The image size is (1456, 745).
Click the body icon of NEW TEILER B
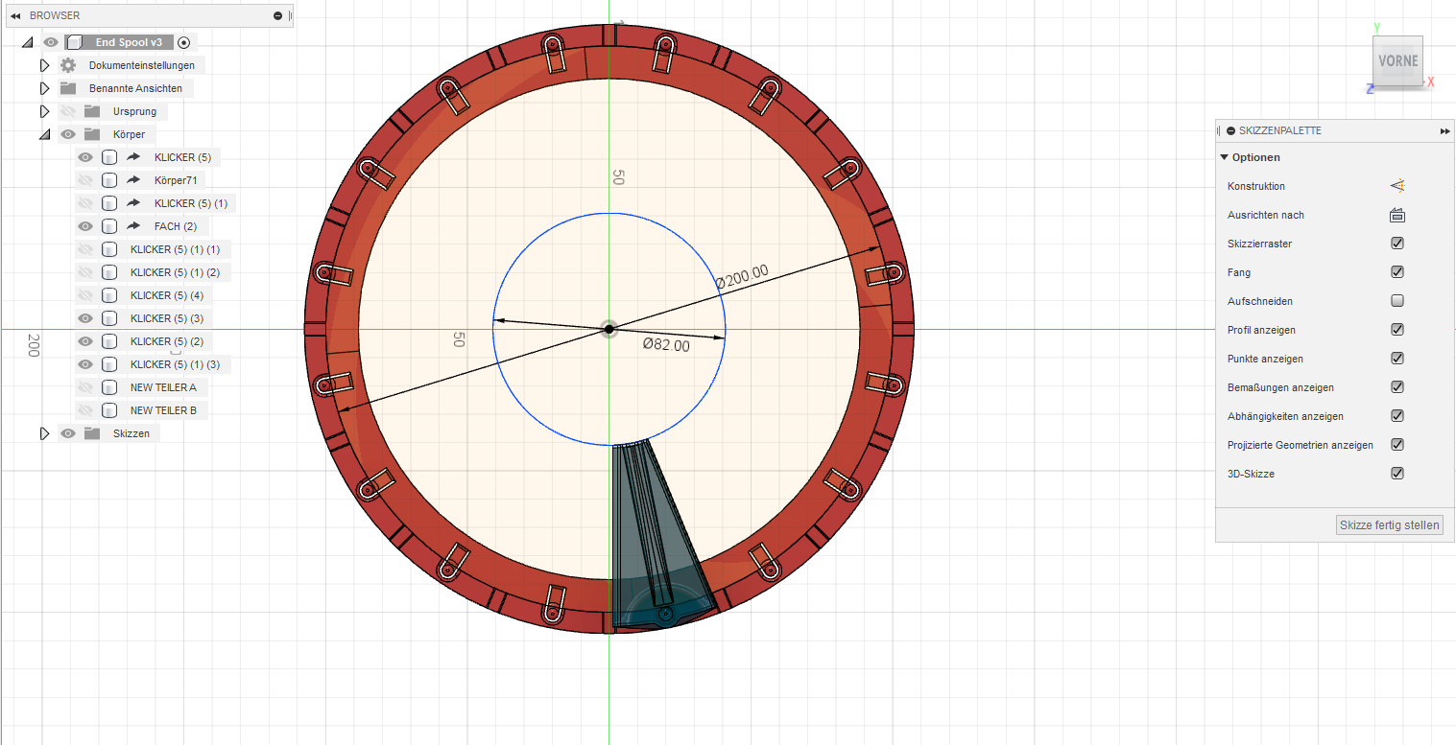click(x=109, y=410)
